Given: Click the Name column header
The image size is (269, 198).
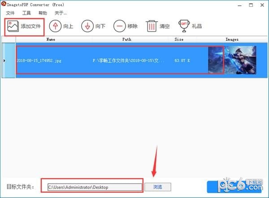Looking at the screenshot, I should point(51,39).
